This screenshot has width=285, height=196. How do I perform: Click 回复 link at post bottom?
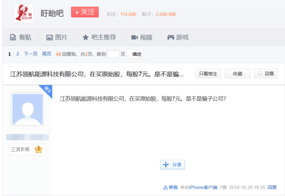pyautogui.click(x=272, y=187)
